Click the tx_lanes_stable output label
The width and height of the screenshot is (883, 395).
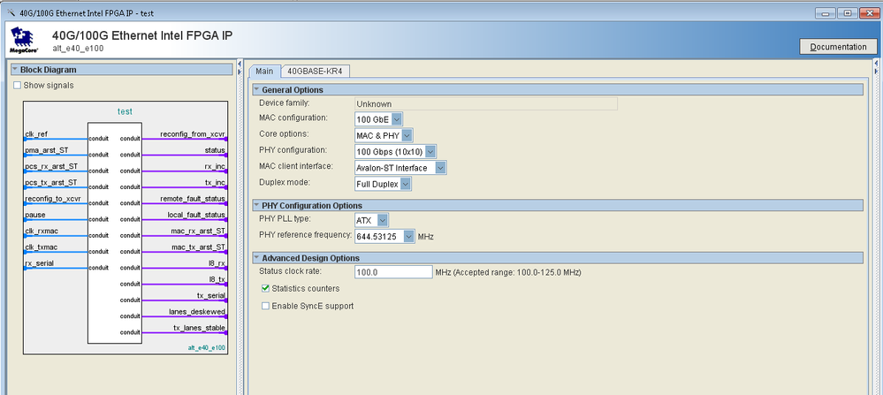pos(200,328)
